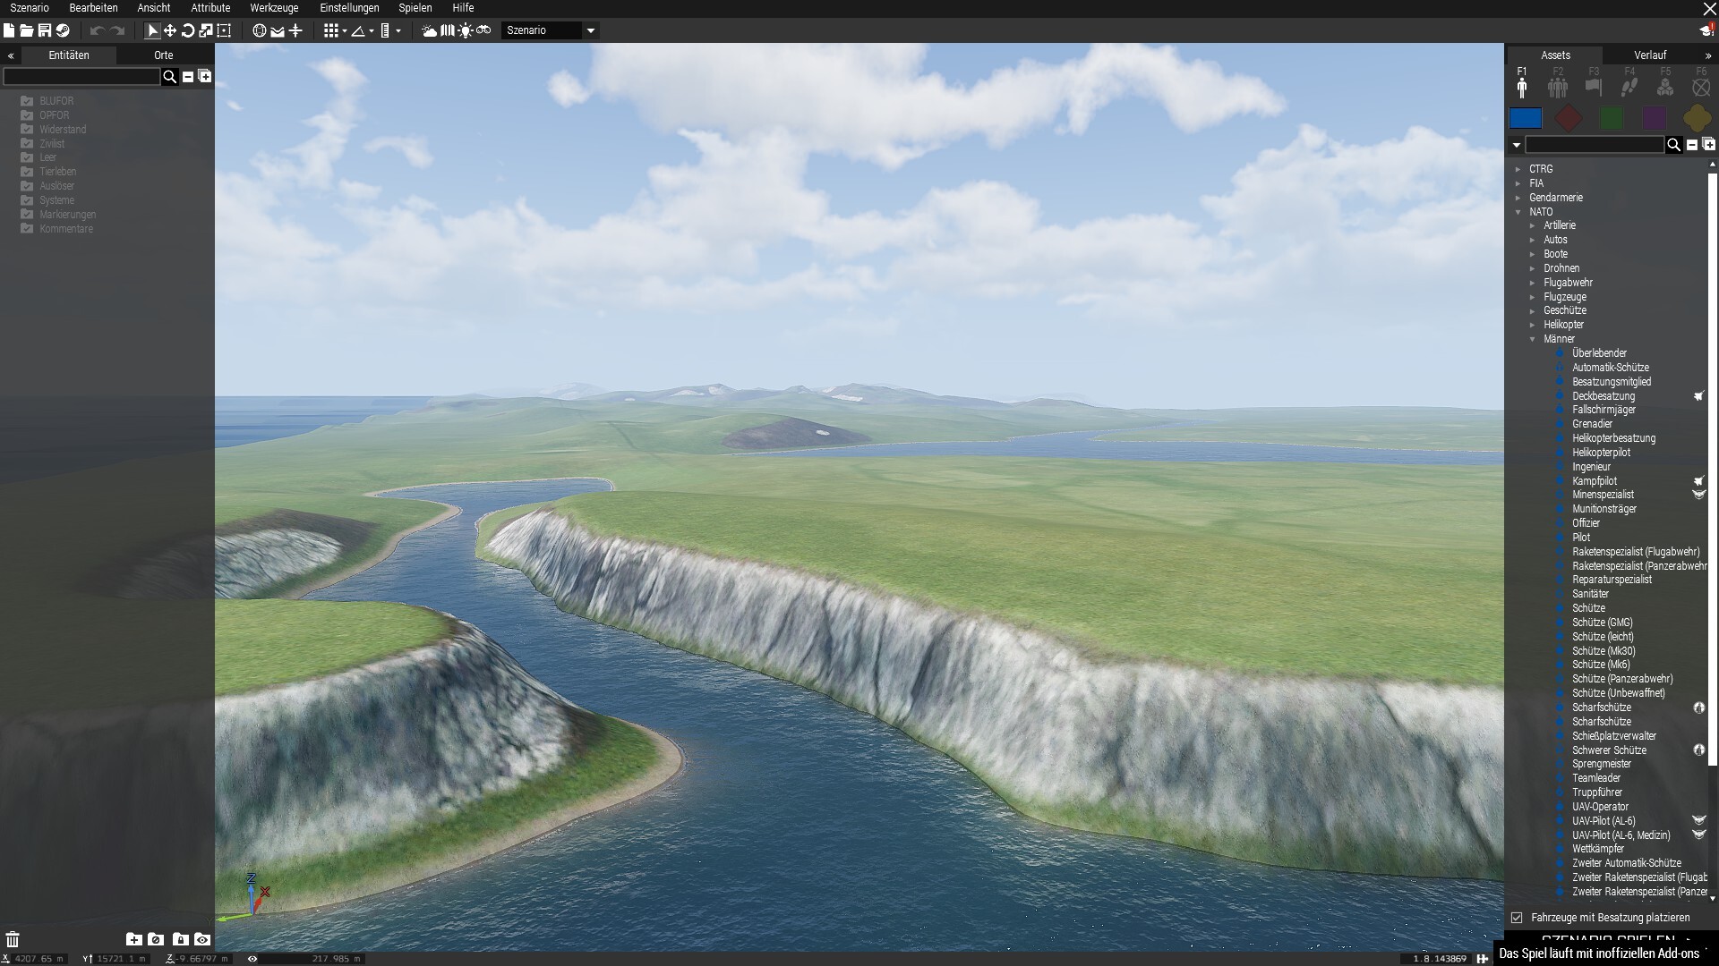Redo the last undone action

coord(117,30)
